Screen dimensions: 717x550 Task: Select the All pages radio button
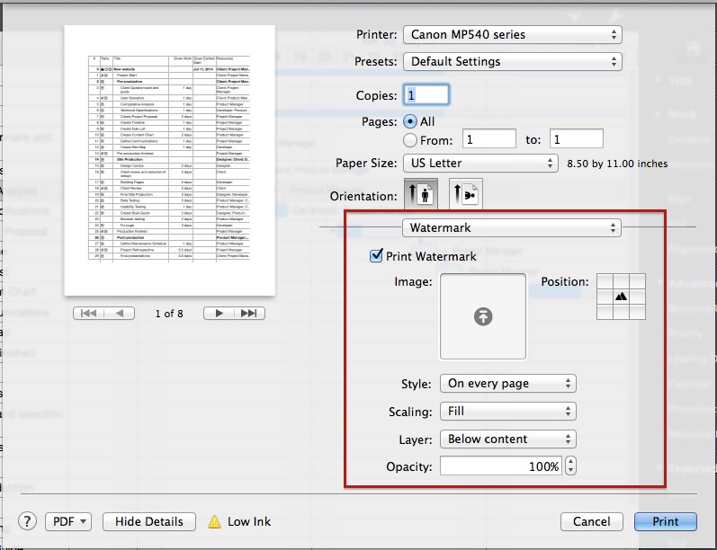tap(410, 121)
